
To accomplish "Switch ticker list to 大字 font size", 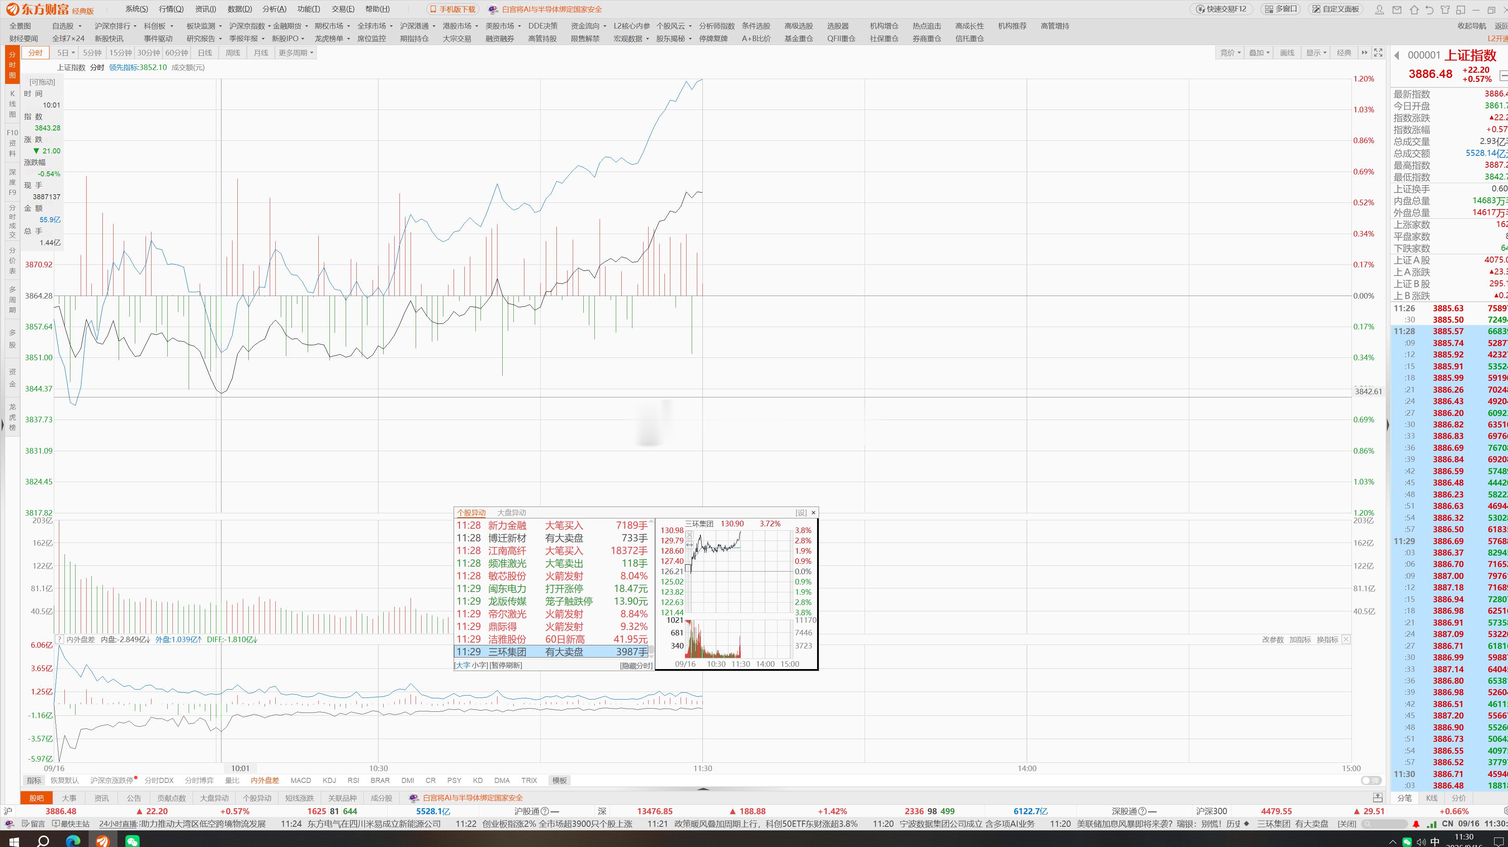I will (462, 665).
